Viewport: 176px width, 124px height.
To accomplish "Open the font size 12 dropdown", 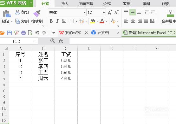I will point(104,13).
